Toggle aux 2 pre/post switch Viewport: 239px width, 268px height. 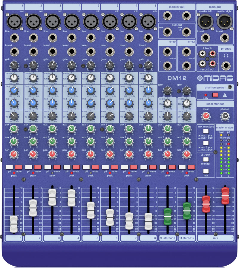point(206,143)
